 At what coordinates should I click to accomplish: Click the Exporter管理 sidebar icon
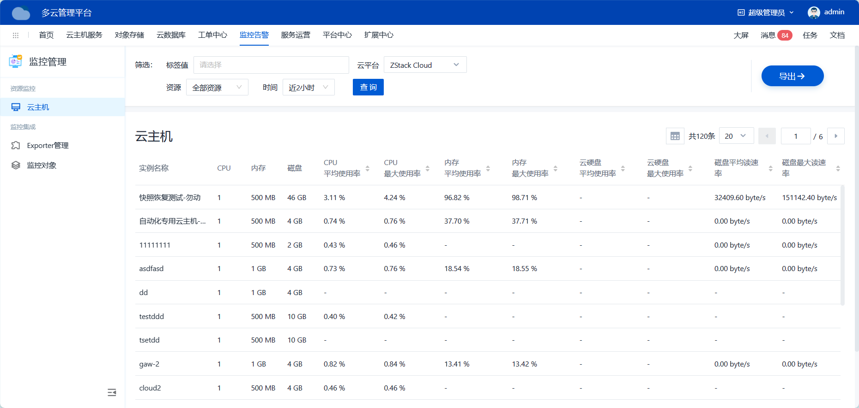tap(16, 146)
